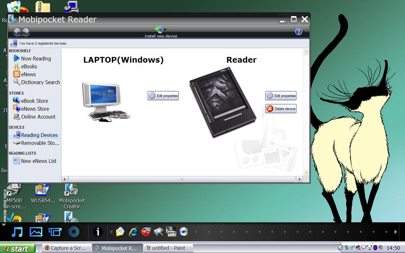Click the vertical scrollbar down arrow
The width and height of the screenshot is (405, 253).
306,172
